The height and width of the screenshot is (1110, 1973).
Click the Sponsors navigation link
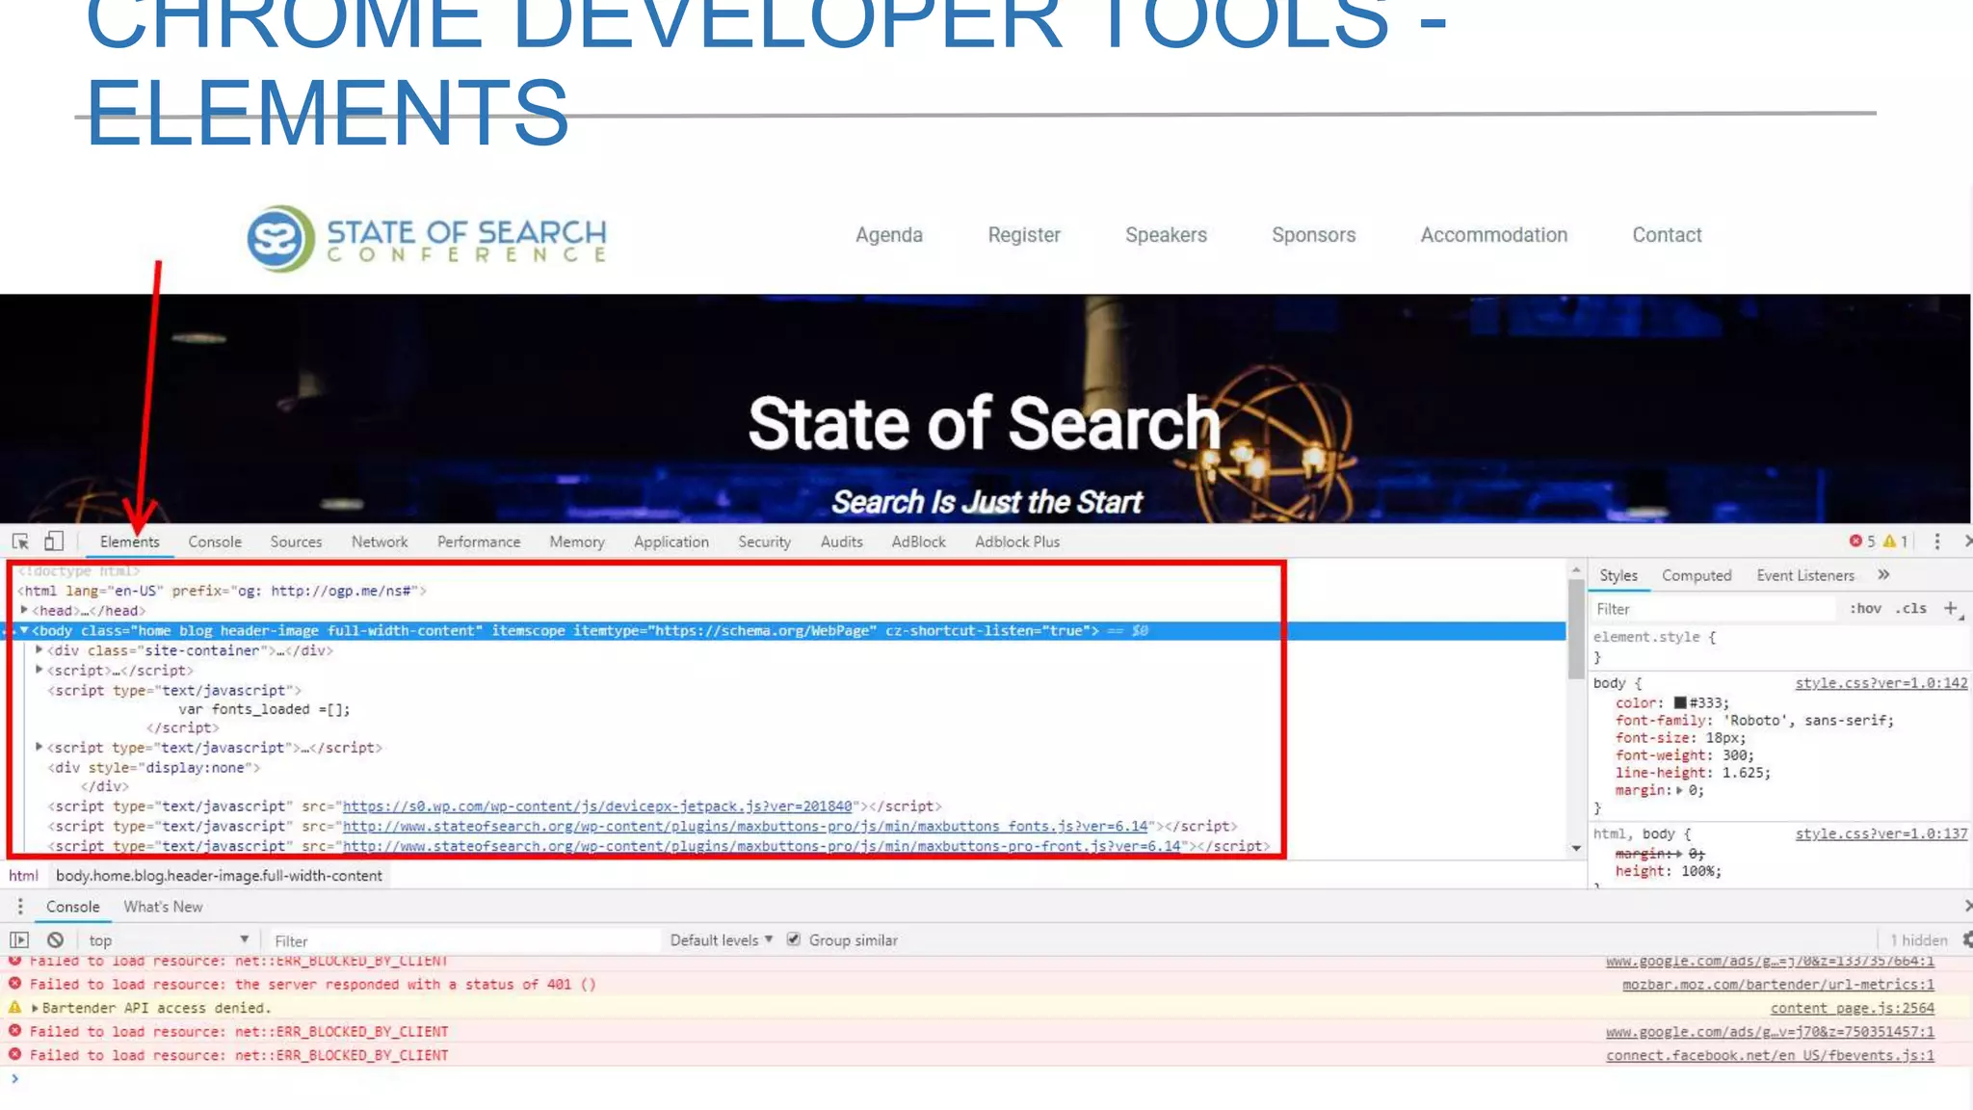pyautogui.click(x=1314, y=235)
